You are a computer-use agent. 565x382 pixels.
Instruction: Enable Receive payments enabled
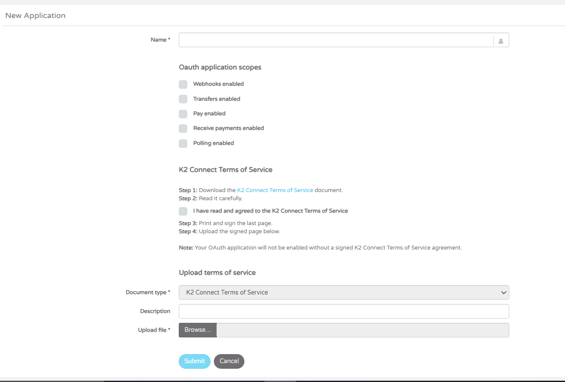pos(183,128)
